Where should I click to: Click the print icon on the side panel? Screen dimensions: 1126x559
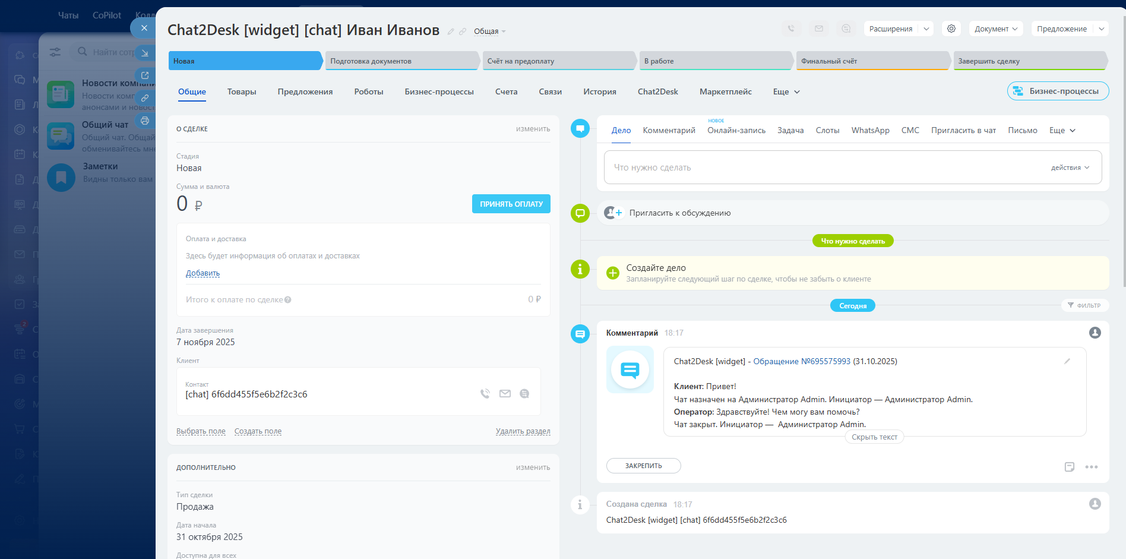[x=144, y=121]
